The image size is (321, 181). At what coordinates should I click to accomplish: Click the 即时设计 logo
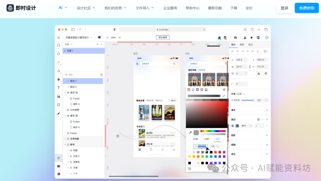(x=21, y=8)
